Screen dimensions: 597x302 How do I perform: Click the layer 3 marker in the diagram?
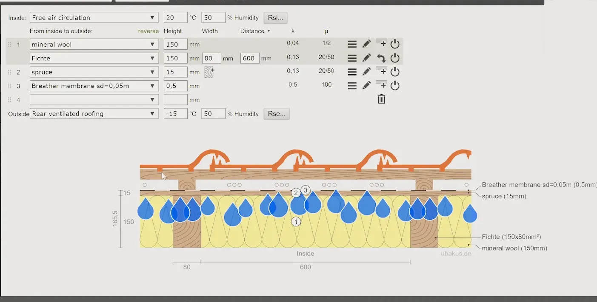pos(305,190)
